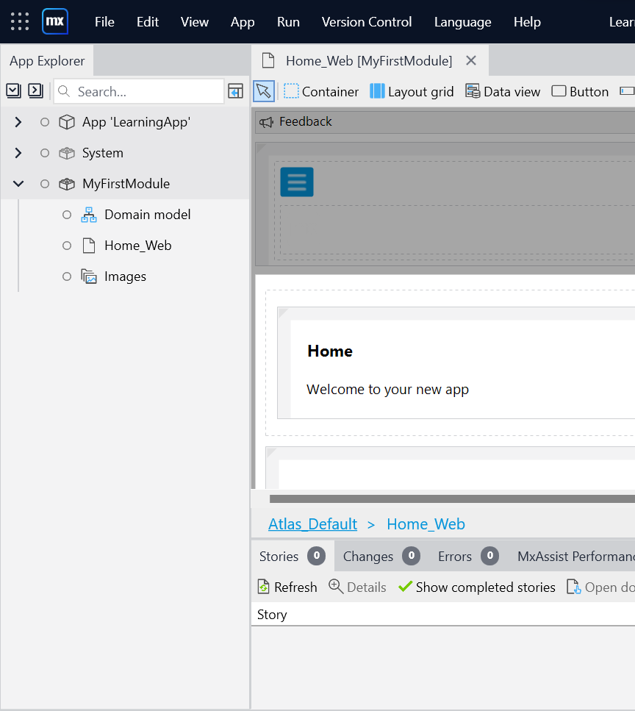Viewport: 635px width, 711px height.
Task: Click the Mendix mx logo icon
Action: [55, 21]
